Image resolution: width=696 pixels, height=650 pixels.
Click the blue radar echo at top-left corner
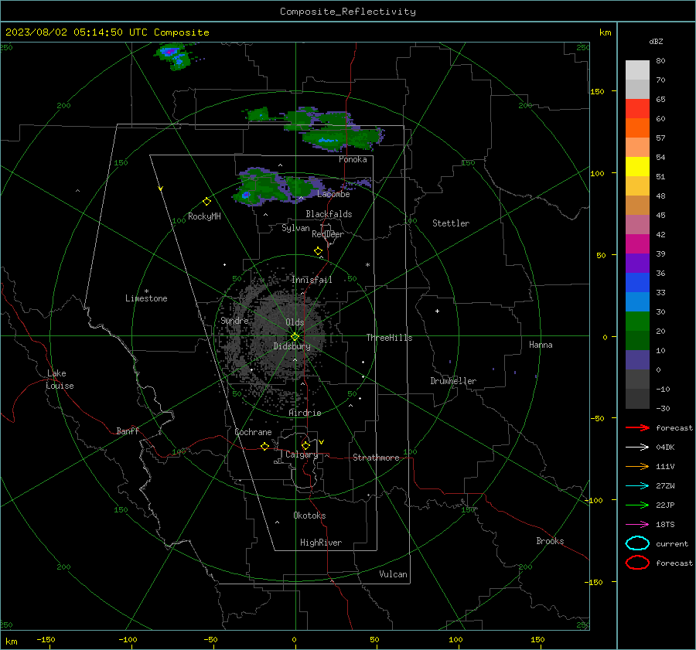click(174, 56)
